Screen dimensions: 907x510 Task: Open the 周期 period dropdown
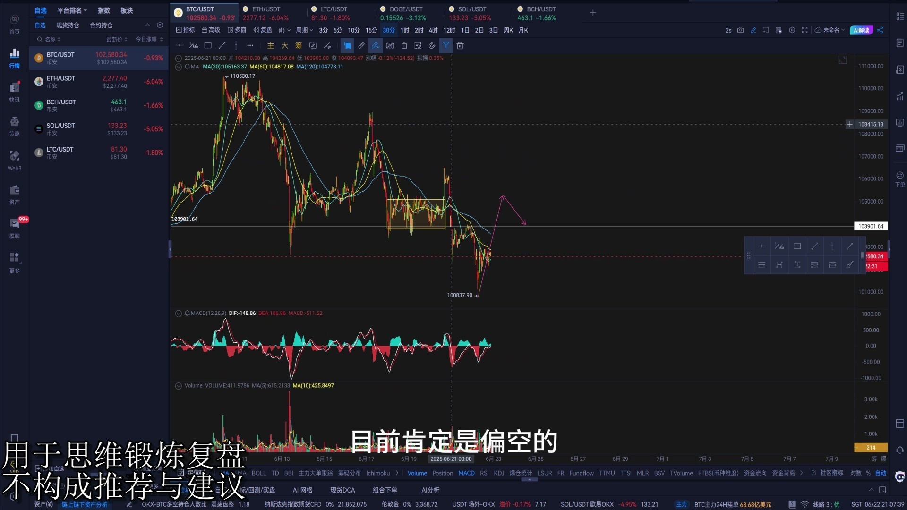[x=304, y=30]
